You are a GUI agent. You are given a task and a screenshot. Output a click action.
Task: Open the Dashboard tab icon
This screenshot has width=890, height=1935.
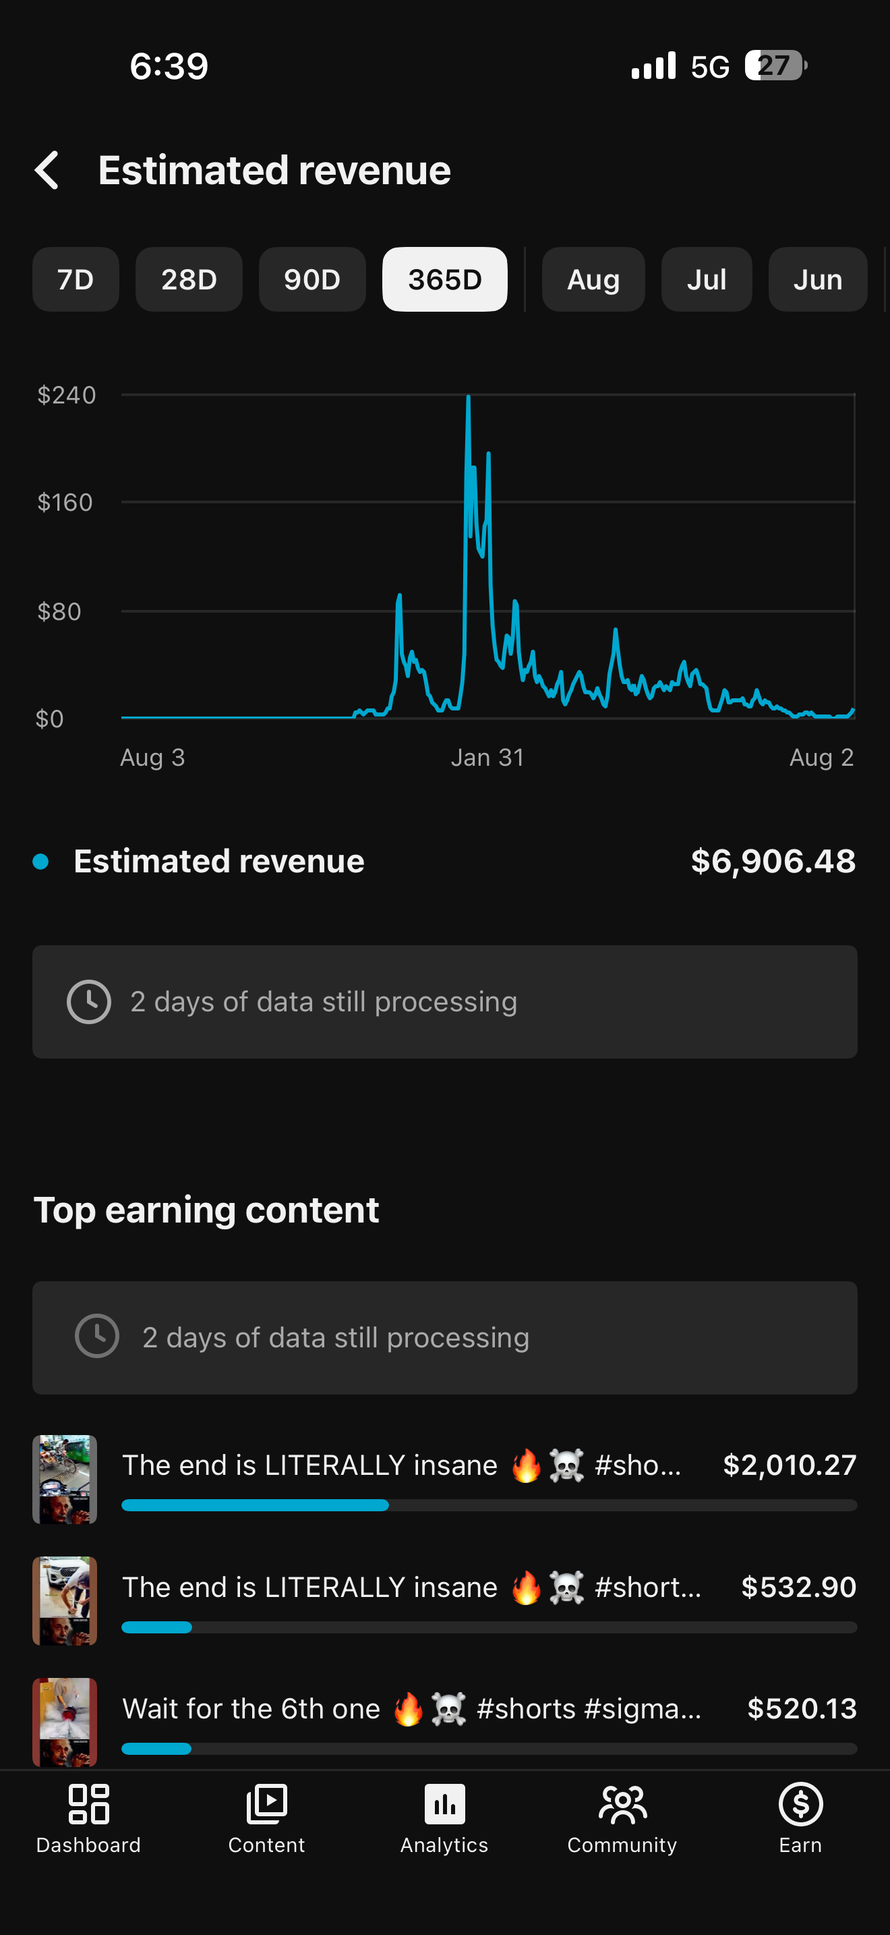click(88, 1803)
